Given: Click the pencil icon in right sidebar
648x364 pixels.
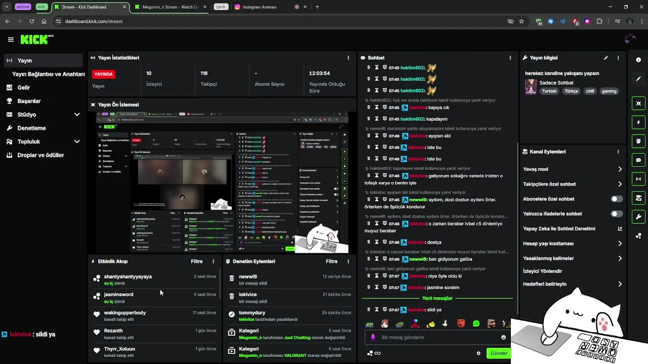Looking at the screenshot, I should tap(638, 79).
